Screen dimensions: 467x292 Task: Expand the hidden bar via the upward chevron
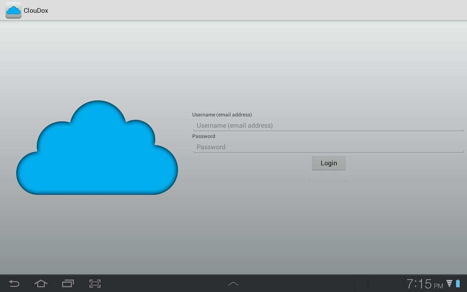pos(233,283)
